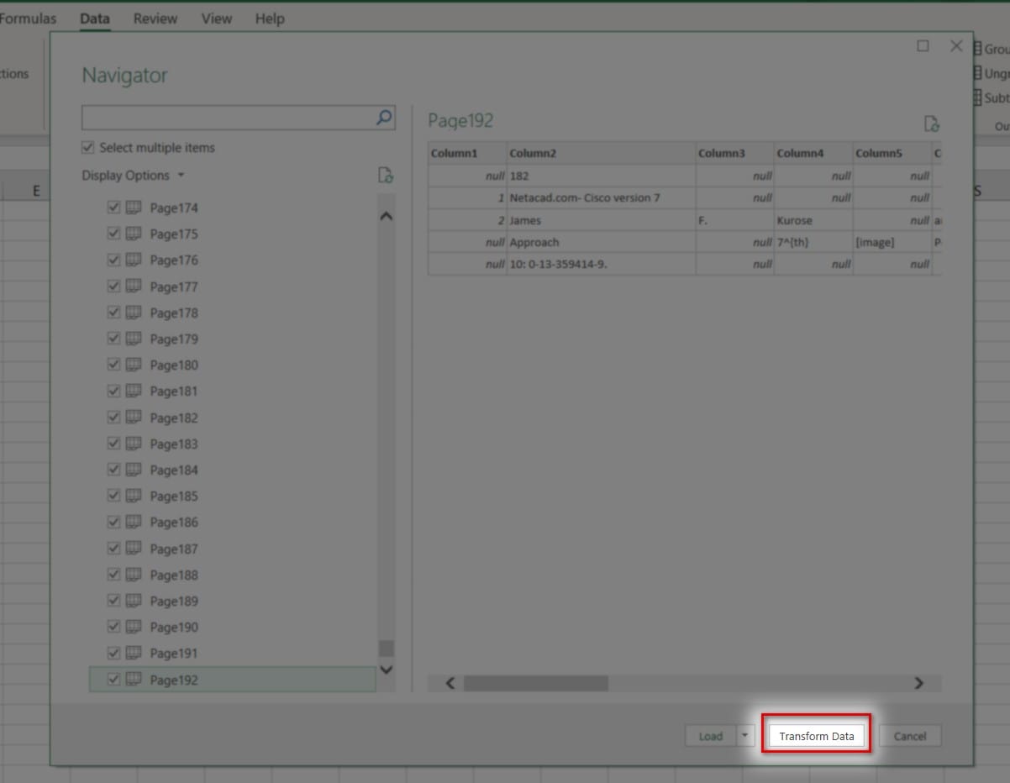Image resolution: width=1010 pixels, height=783 pixels.
Task: Open the View ribbon tab
Action: (217, 18)
